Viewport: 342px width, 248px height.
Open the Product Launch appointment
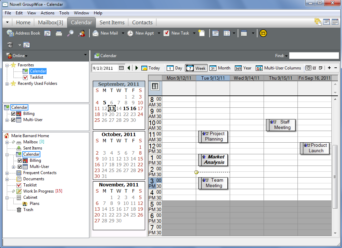(x=315, y=148)
